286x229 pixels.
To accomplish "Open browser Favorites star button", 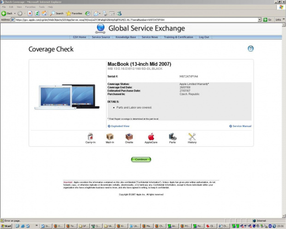I will 74,13.
